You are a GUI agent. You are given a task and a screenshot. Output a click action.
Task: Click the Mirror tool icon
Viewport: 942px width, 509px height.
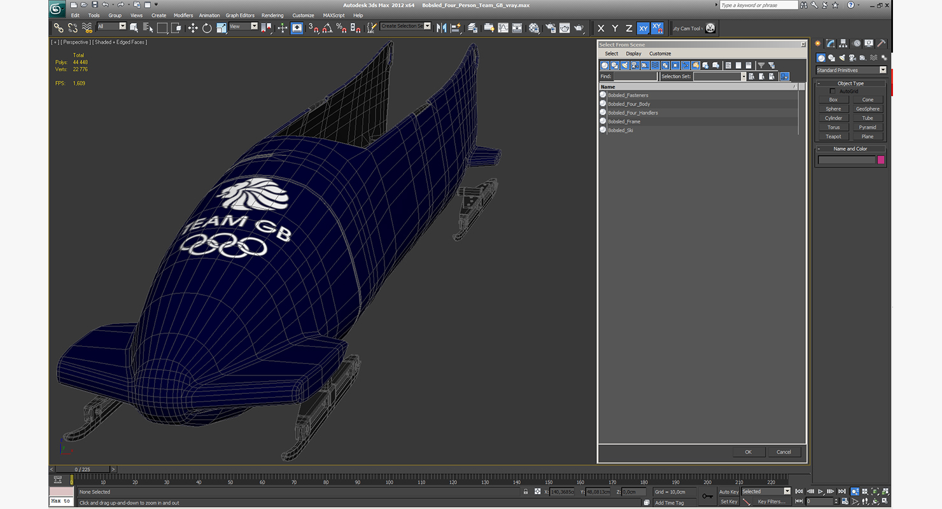[x=441, y=28]
